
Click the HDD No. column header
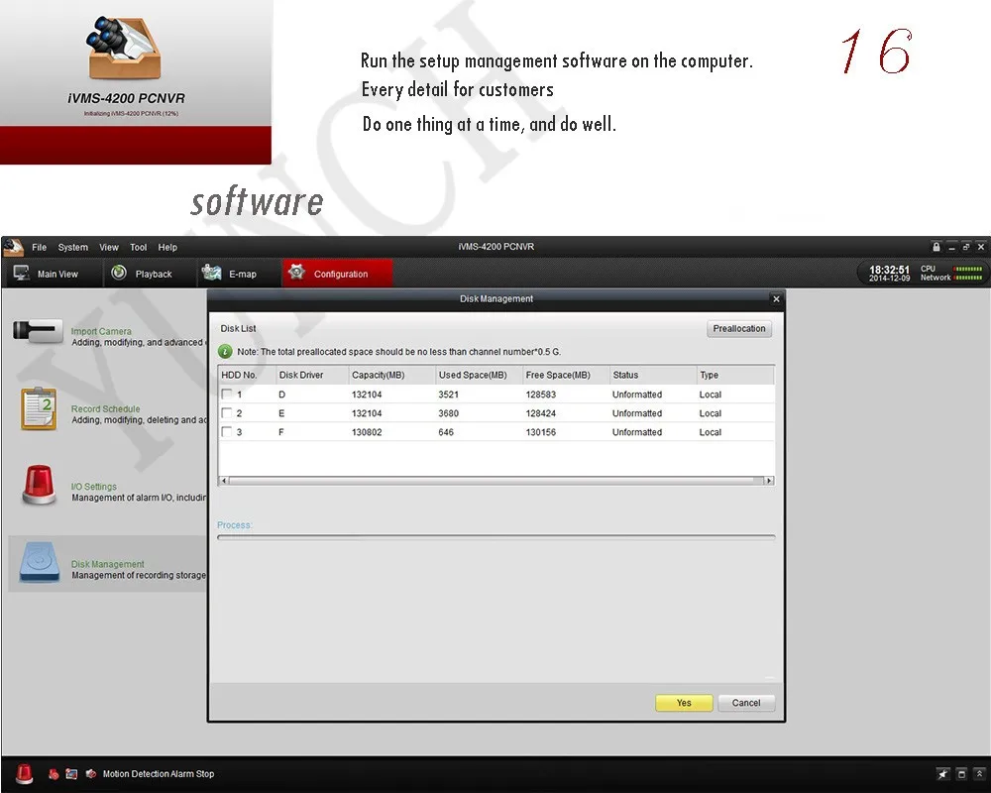[x=247, y=375]
